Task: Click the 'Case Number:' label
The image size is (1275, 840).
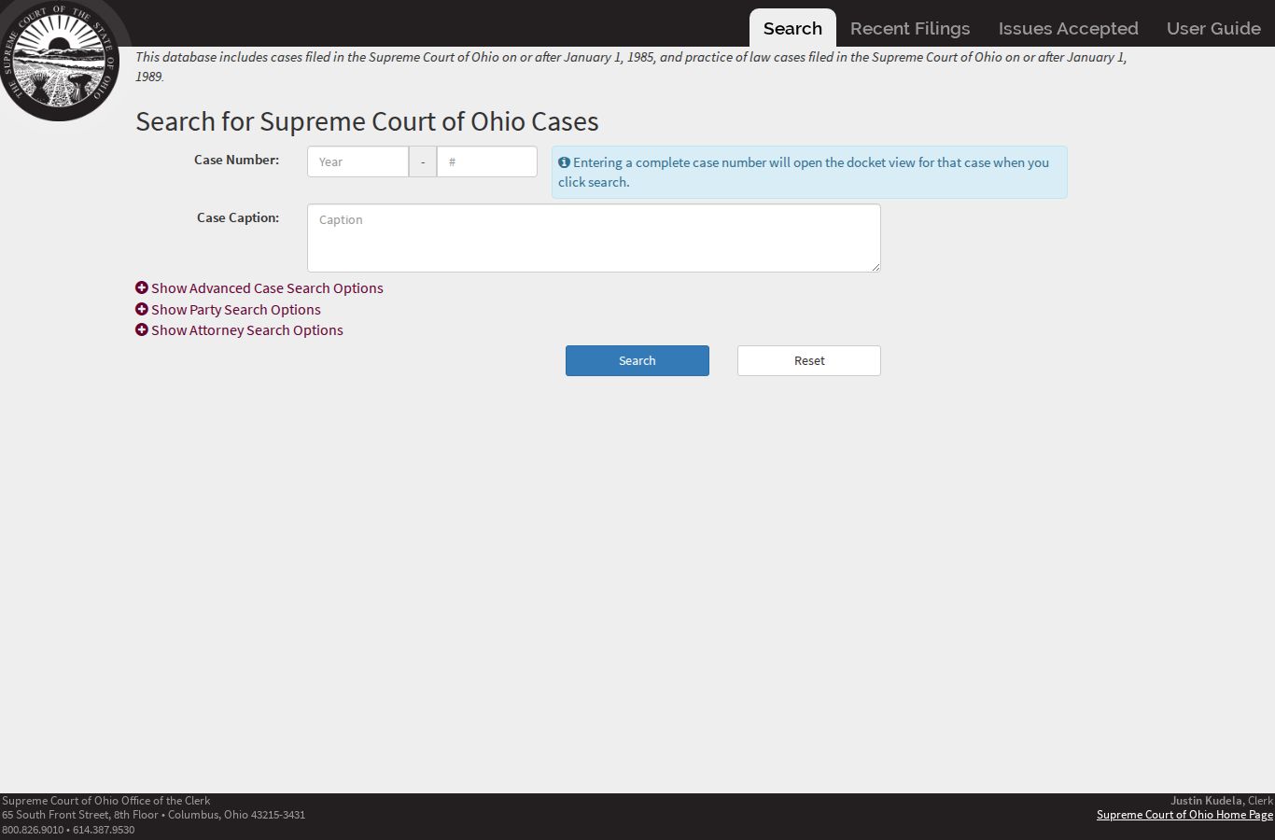Action: pyautogui.click(x=236, y=160)
